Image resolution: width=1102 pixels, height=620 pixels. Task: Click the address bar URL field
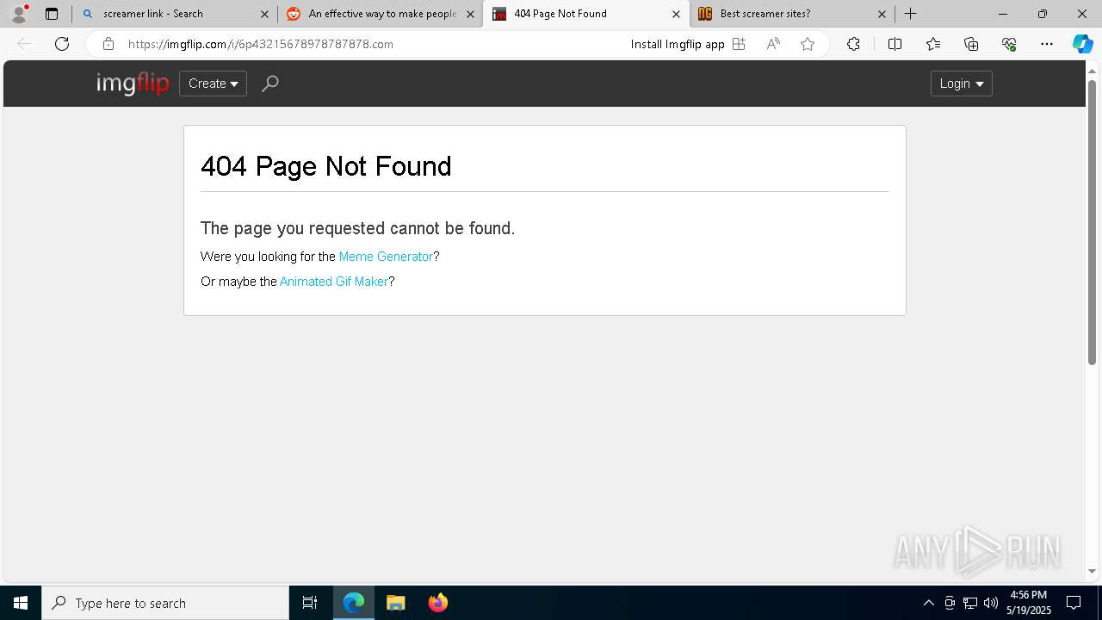click(x=370, y=44)
